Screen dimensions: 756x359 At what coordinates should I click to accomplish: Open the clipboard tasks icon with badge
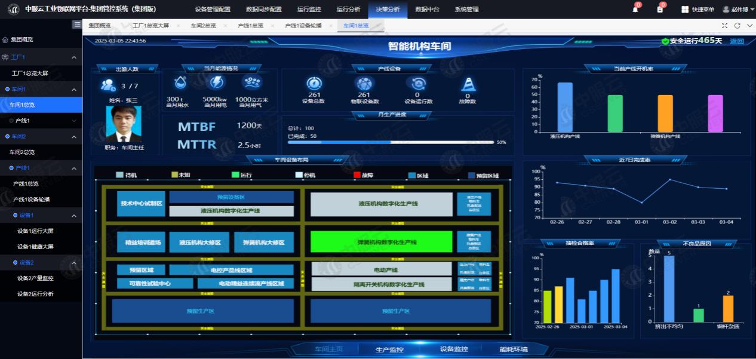pyautogui.click(x=660, y=9)
